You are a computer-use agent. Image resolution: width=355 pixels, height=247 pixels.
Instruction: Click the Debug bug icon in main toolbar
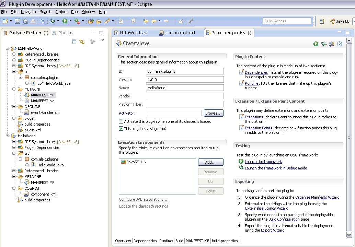pyautogui.click(x=53, y=21)
